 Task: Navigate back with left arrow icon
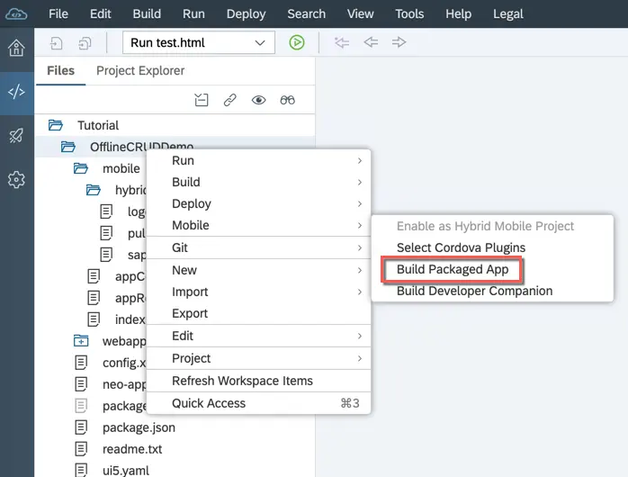371,42
